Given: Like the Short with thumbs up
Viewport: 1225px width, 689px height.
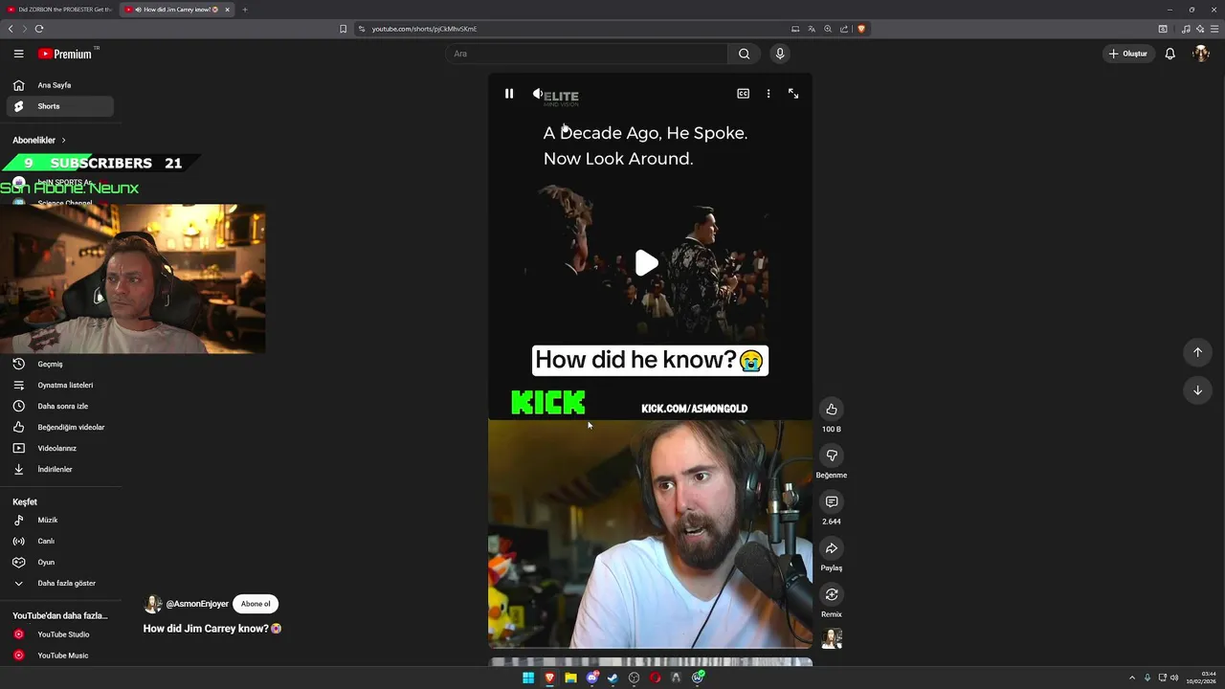Looking at the screenshot, I should click(832, 410).
